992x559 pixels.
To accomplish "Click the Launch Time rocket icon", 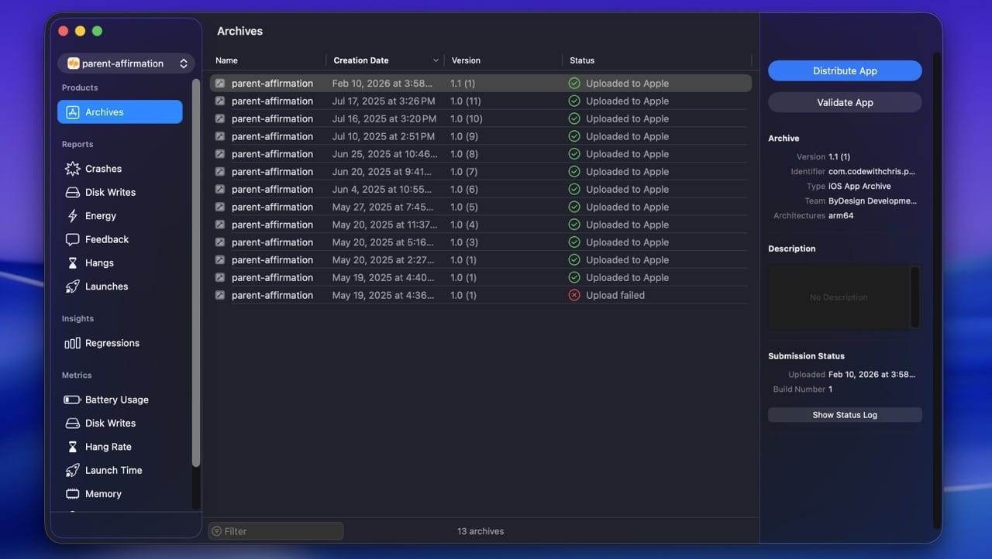I will tap(72, 470).
